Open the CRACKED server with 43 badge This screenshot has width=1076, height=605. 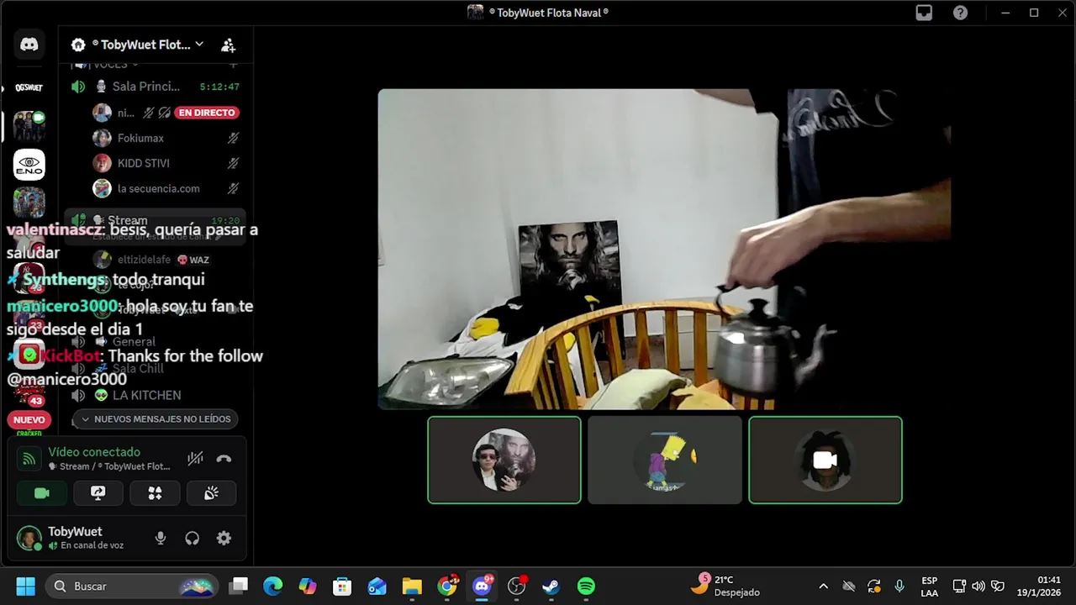(29, 395)
